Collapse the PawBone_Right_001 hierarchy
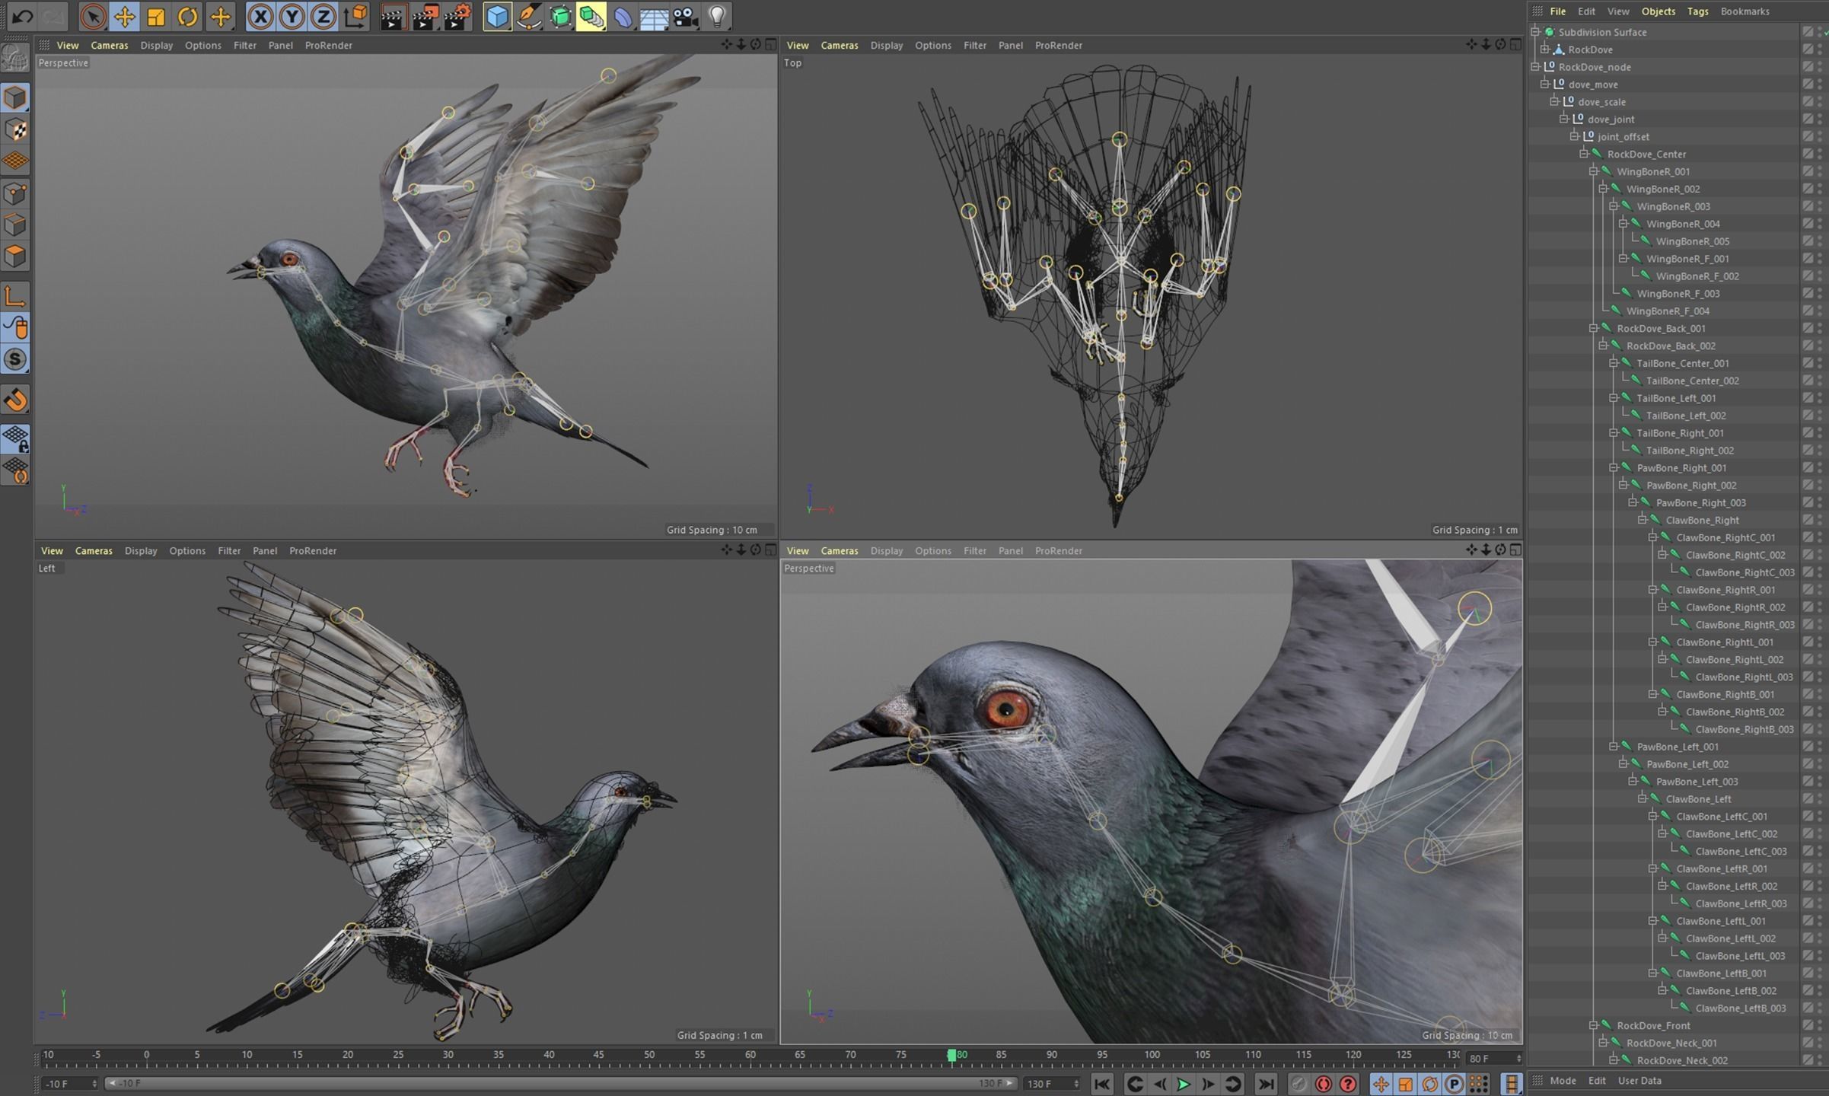Image resolution: width=1829 pixels, height=1096 pixels. point(1613,467)
